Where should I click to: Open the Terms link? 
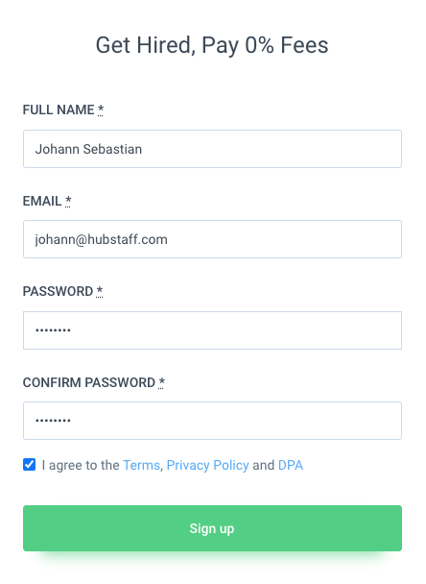click(x=141, y=465)
